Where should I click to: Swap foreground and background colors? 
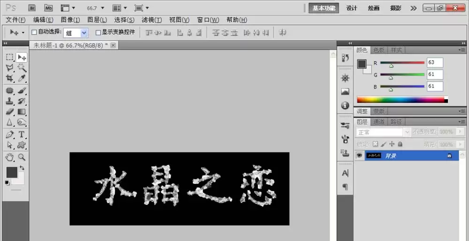(x=22, y=168)
